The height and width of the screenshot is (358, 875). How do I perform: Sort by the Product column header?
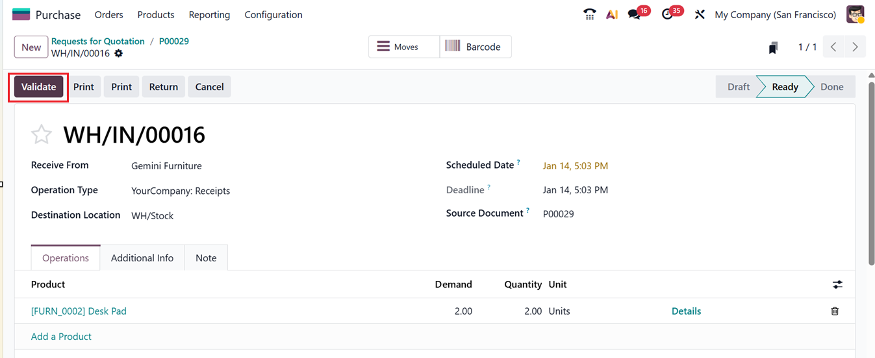coord(48,284)
